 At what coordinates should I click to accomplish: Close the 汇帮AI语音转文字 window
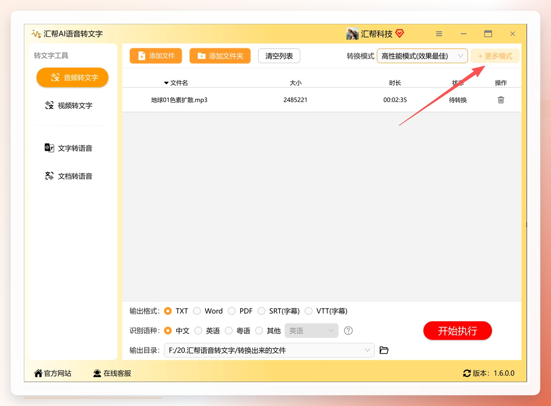[x=513, y=34]
